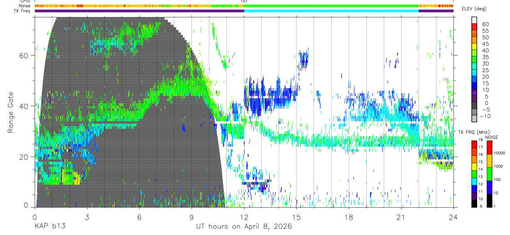
Task: Click the light gray bottom segment of ELEV bar
Action: point(474,118)
